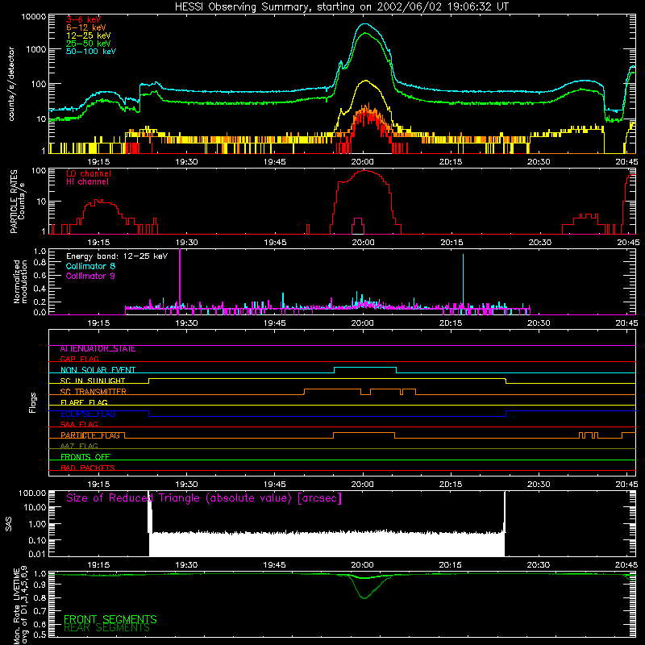Click the red LO channel peak near 20:00
645x645 pixels.
365,171
